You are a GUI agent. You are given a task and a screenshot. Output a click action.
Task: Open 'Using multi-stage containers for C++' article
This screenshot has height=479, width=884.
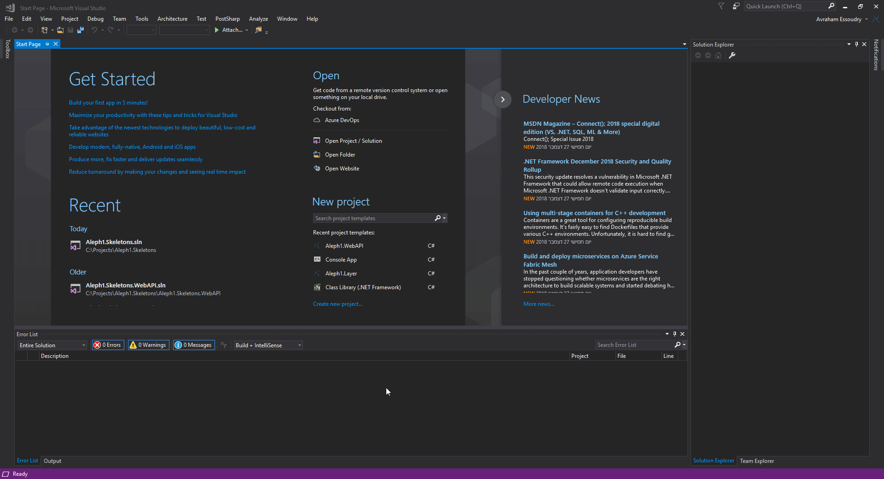click(594, 213)
